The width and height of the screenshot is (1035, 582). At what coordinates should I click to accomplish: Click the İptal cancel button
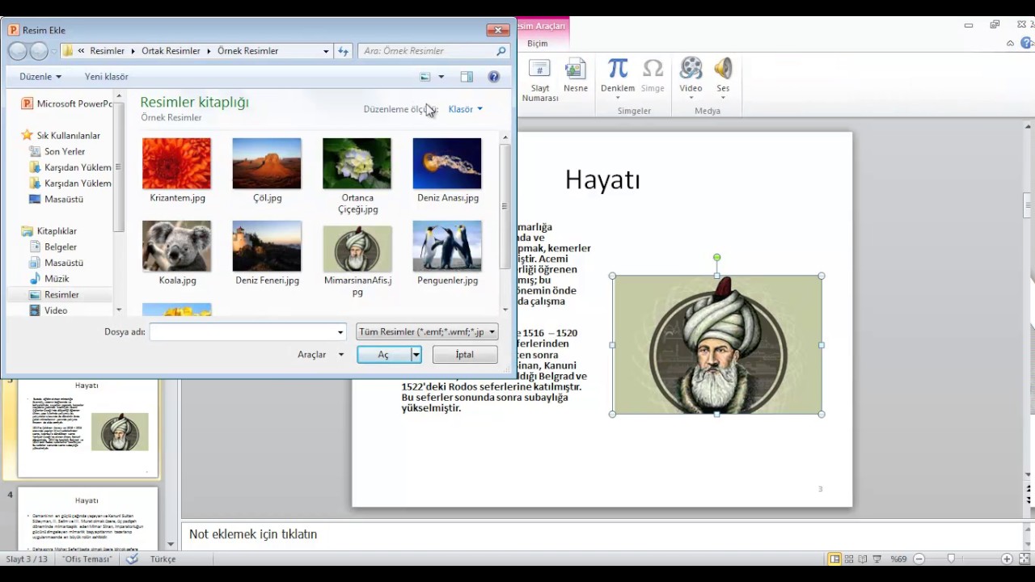[x=464, y=354]
